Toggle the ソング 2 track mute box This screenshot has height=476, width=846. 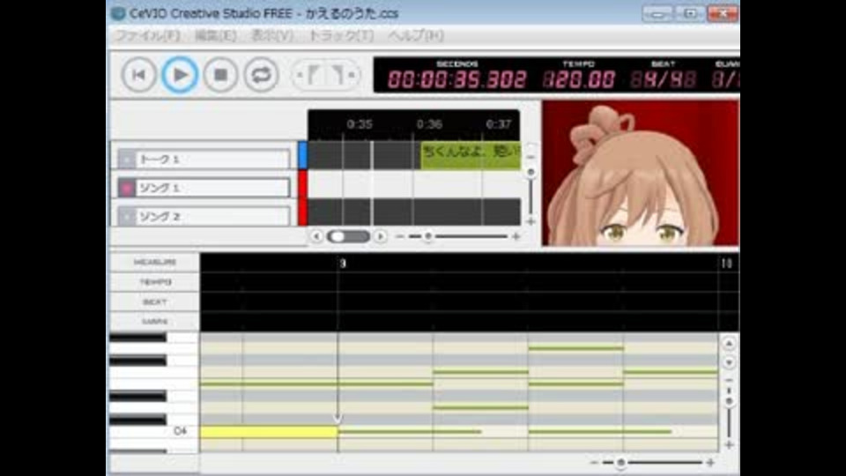[126, 217]
